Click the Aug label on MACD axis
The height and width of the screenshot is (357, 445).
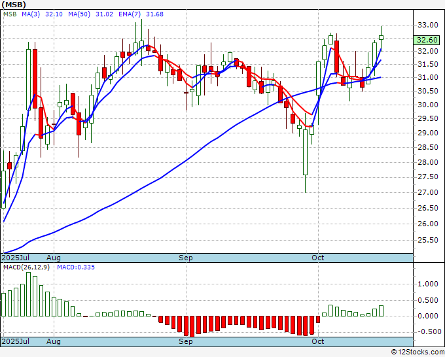tap(54, 341)
